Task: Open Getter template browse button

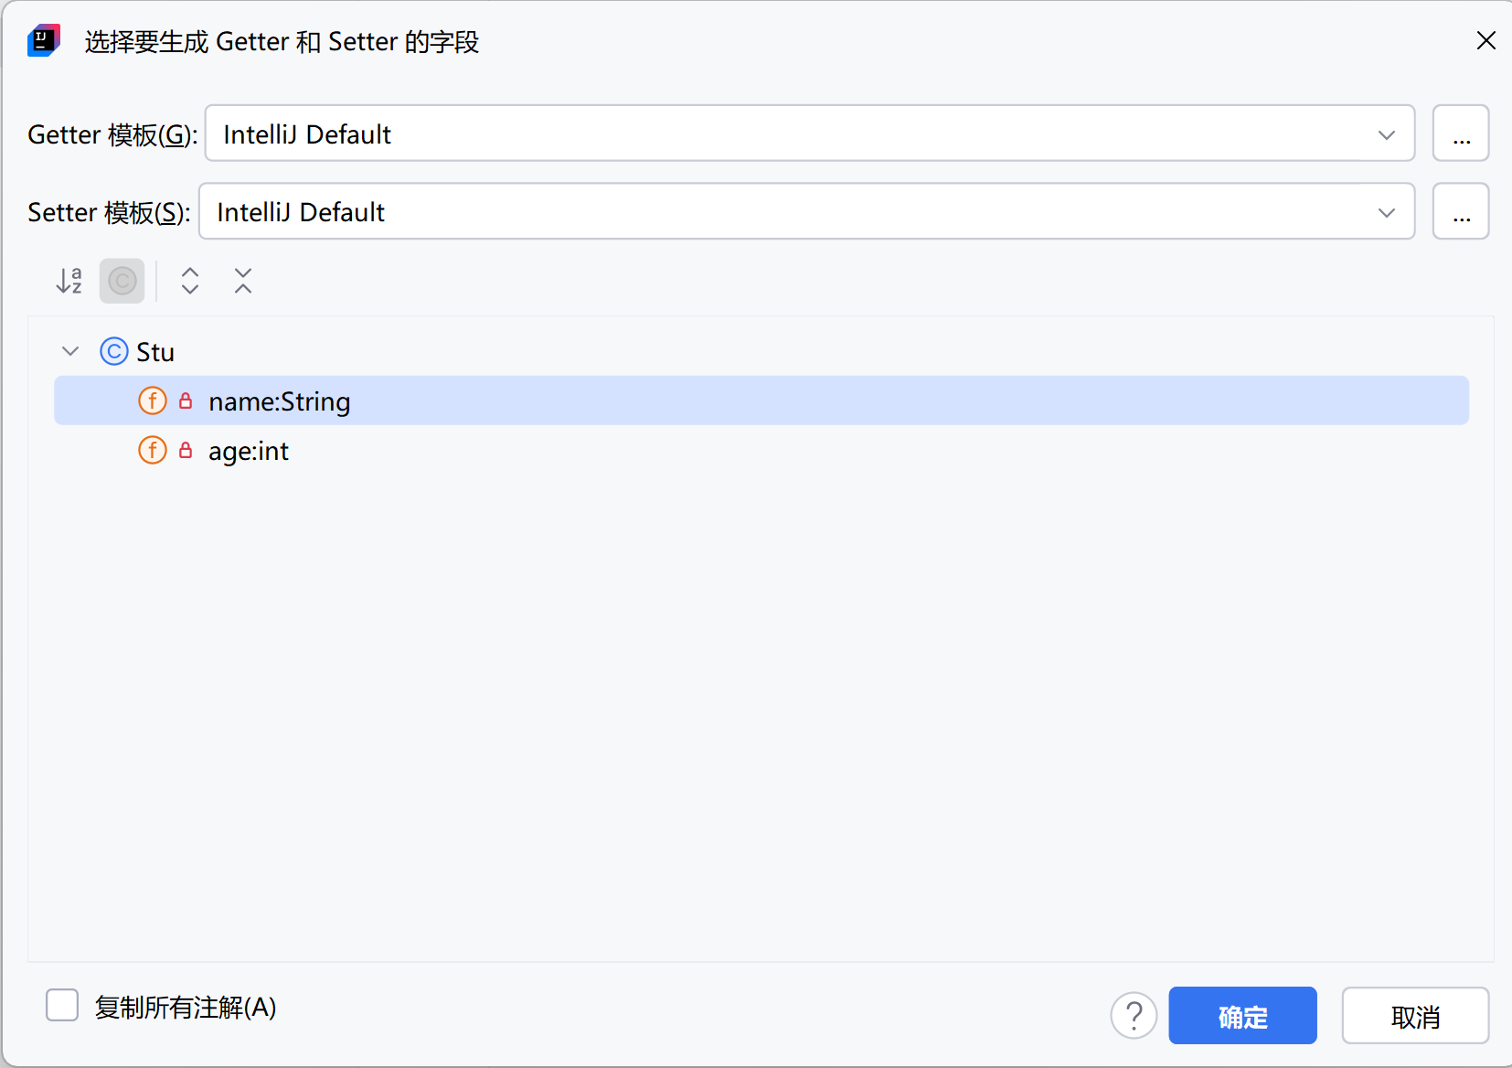Action: [1461, 133]
